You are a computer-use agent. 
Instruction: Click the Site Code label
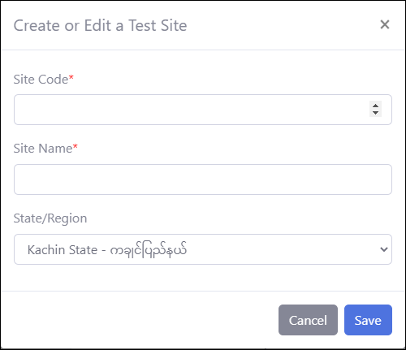coord(41,80)
